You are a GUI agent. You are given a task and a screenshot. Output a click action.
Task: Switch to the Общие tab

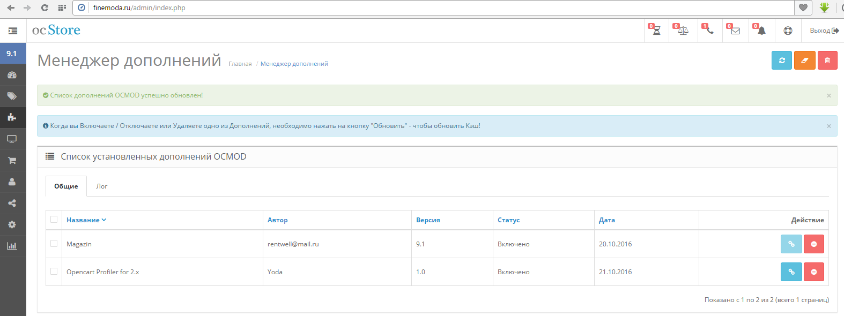66,186
